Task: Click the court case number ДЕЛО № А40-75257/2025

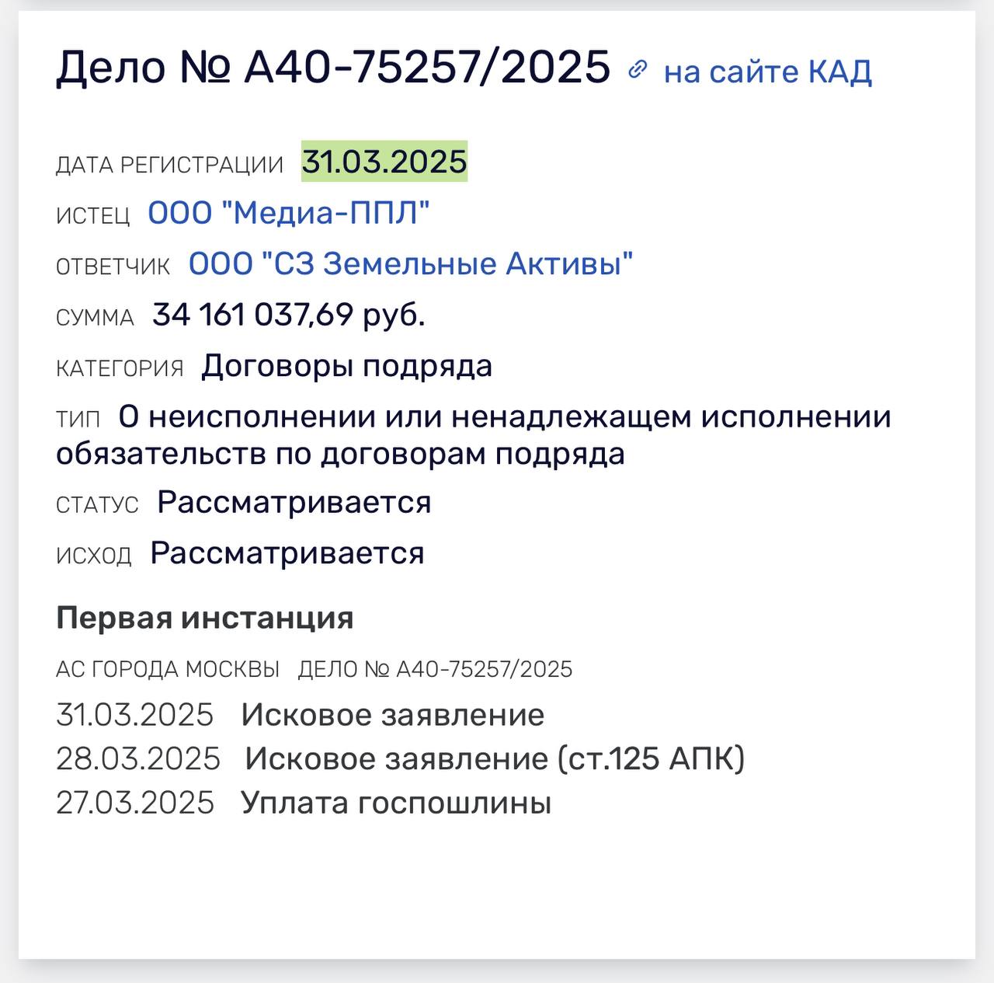Action: coord(435,669)
